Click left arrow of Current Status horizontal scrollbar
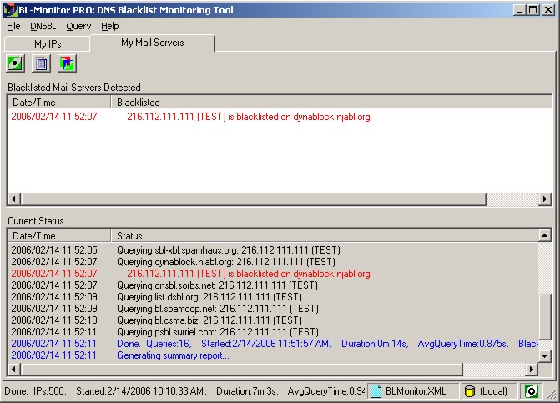The height and width of the screenshot is (403, 560). pos(14,369)
